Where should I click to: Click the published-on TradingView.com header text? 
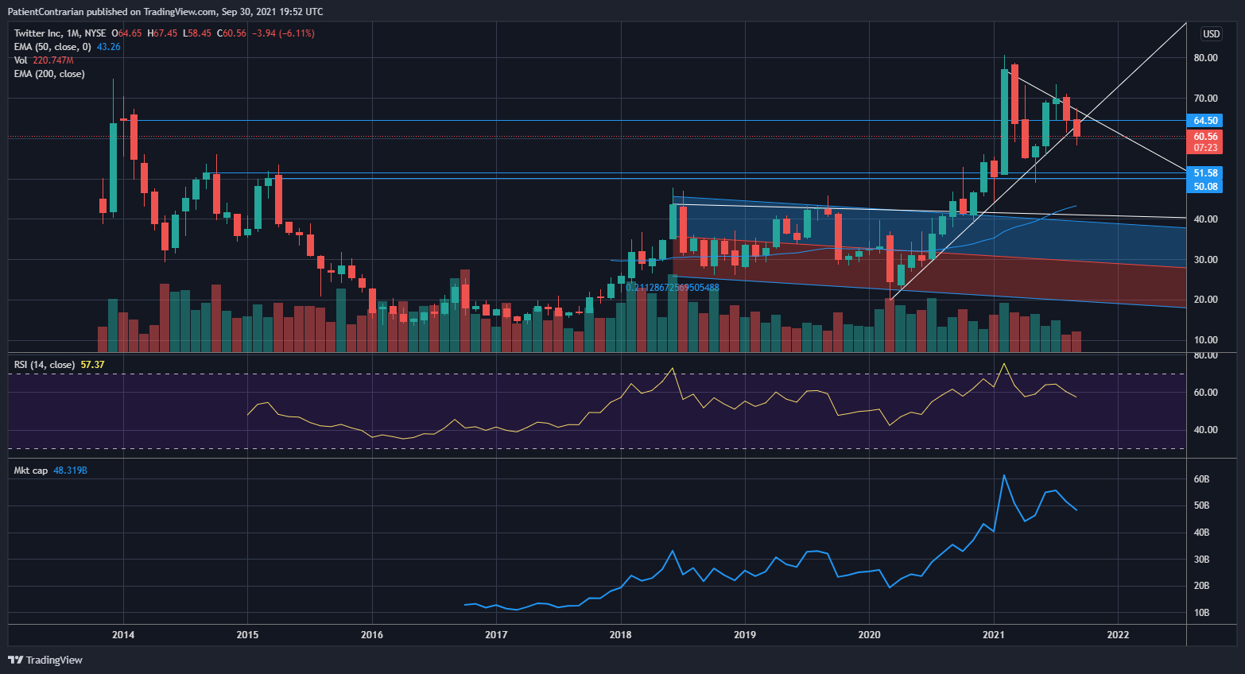point(165,12)
